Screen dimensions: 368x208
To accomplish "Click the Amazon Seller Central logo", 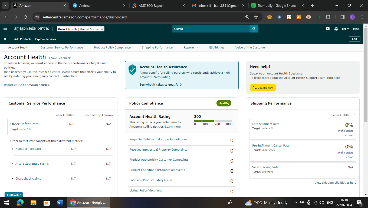I will tap(31, 28).
